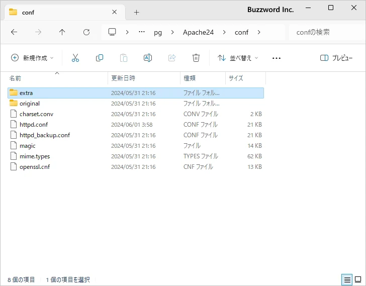Screen dimensions: 366x286
Task: Click Apache24 in the breadcrumb path
Action: [198, 32]
